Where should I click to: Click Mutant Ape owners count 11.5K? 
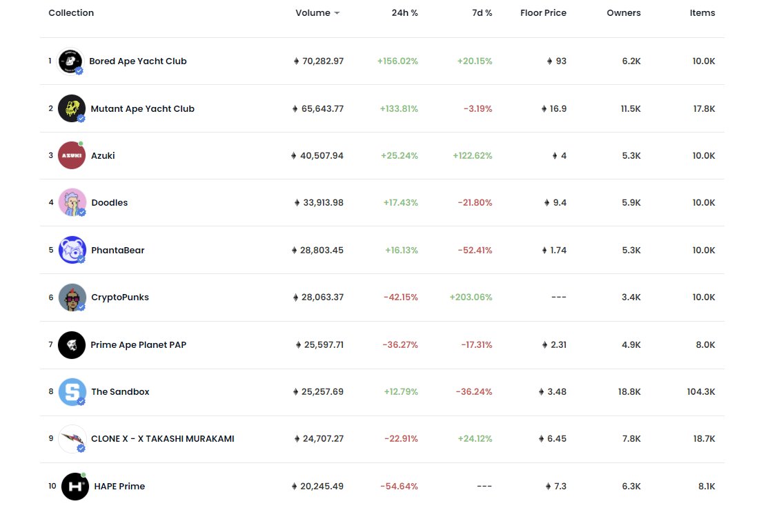(x=631, y=108)
